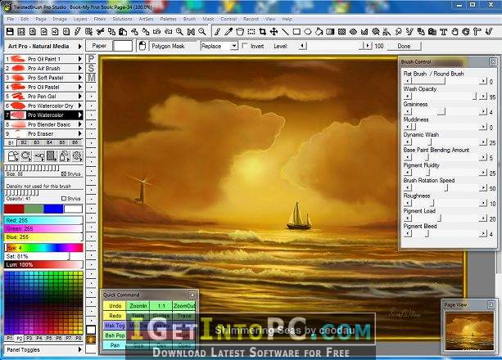Expand the Pro Blender Basic arrow
The image size is (502, 360).
80,124
